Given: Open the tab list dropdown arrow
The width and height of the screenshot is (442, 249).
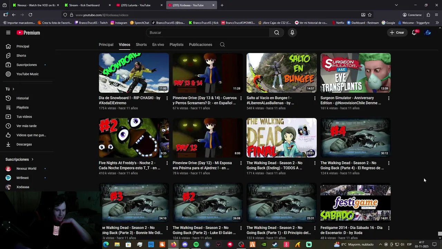Looking at the screenshot, I should (396, 5).
